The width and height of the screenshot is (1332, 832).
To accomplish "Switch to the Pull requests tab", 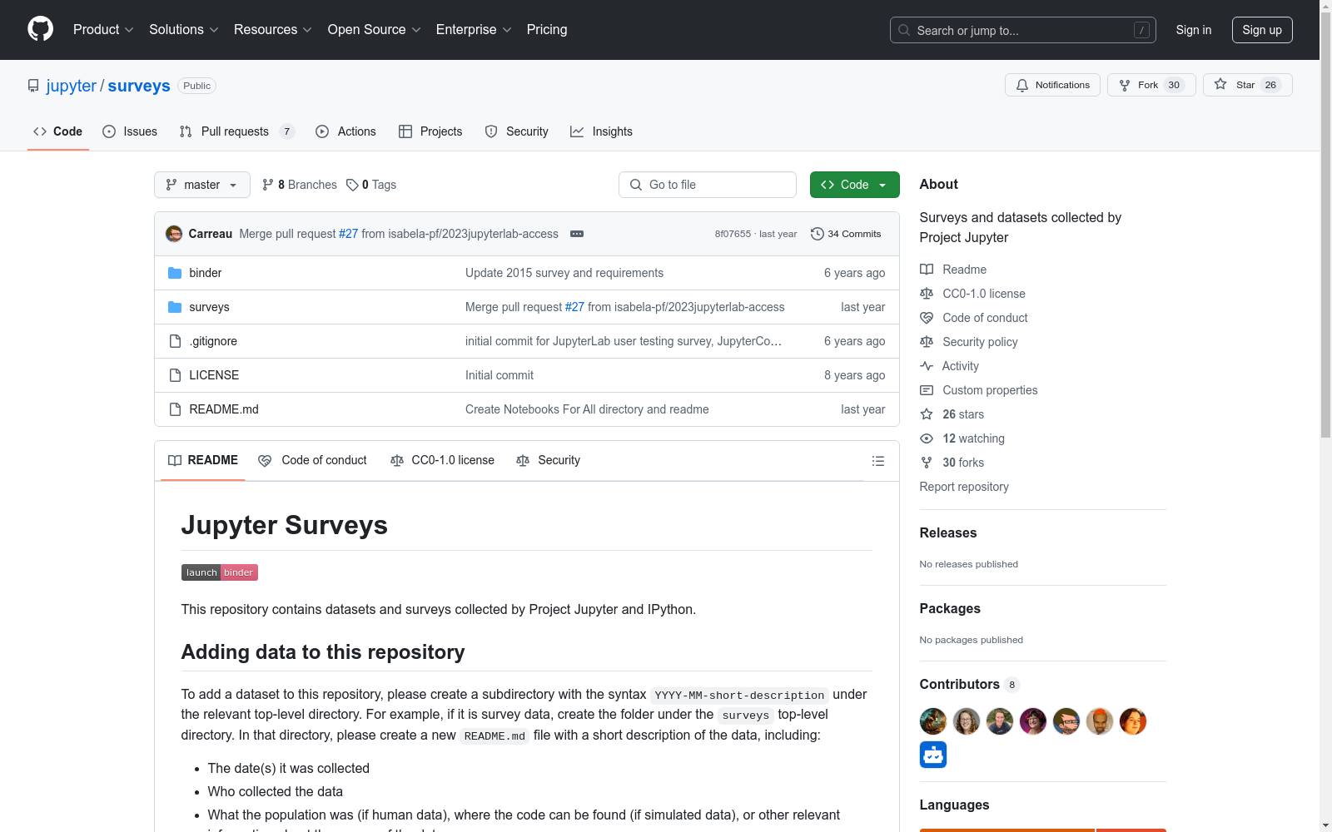I will [x=236, y=131].
